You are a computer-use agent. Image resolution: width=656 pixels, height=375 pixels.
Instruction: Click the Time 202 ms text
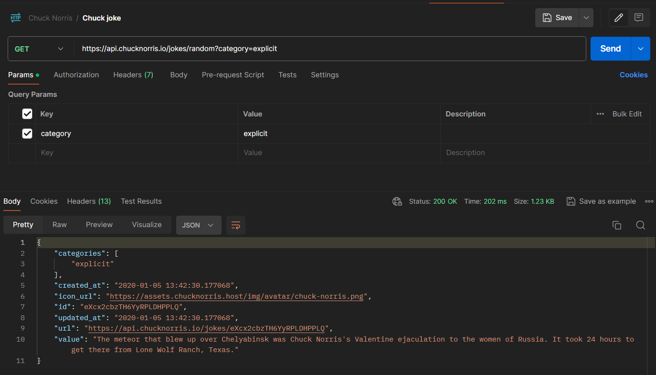[485, 201]
